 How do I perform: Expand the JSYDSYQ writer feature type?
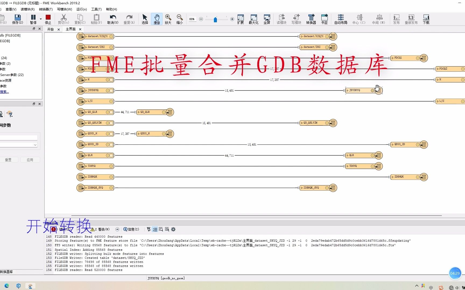click(x=348, y=90)
